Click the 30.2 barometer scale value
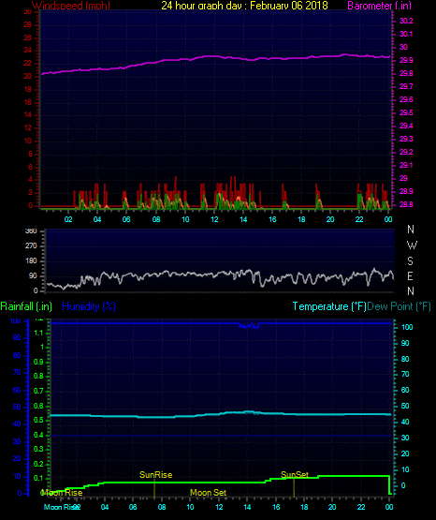Screen dimensions: 436x520 406,21
